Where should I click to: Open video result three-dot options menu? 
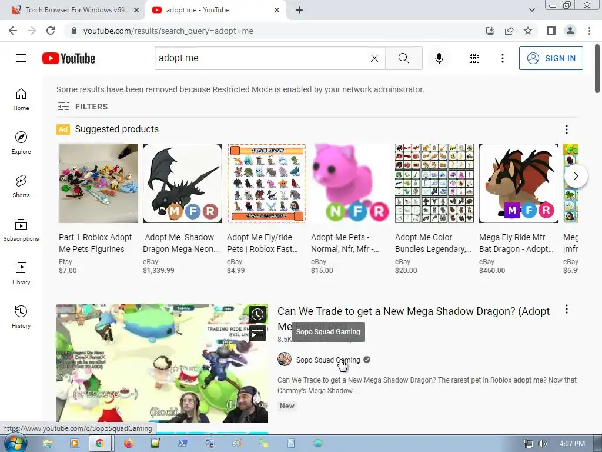(x=566, y=310)
